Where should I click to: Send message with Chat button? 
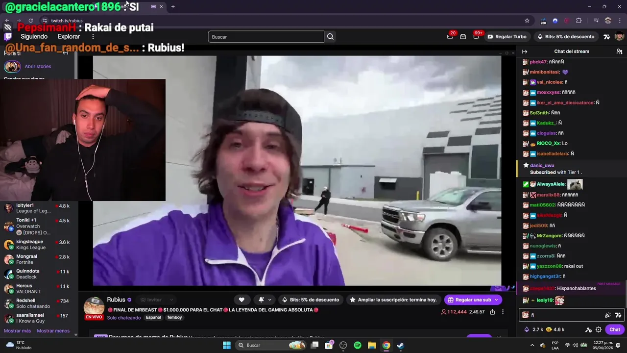point(615,329)
